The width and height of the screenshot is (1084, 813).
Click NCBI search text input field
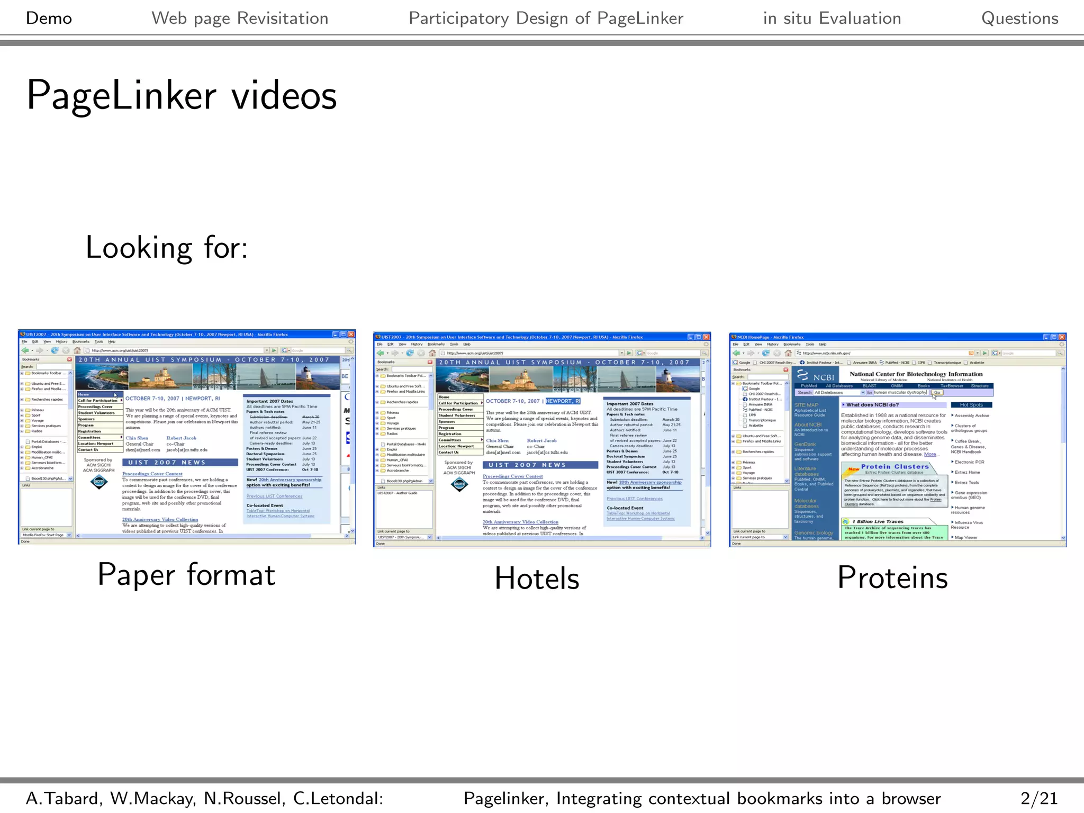[x=900, y=393]
